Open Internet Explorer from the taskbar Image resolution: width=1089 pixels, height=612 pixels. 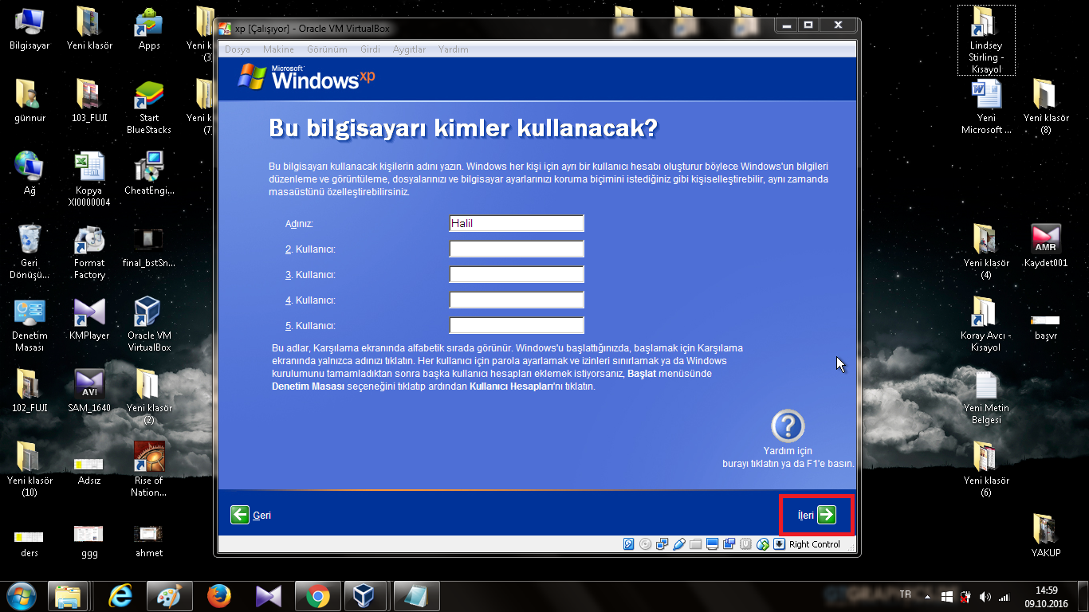click(x=122, y=596)
